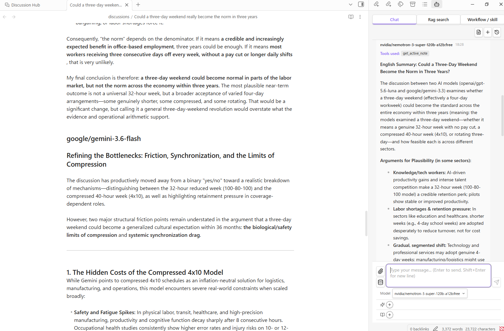Add a note via book row plus
504x331 pixels.
pyautogui.click(x=390, y=315)
